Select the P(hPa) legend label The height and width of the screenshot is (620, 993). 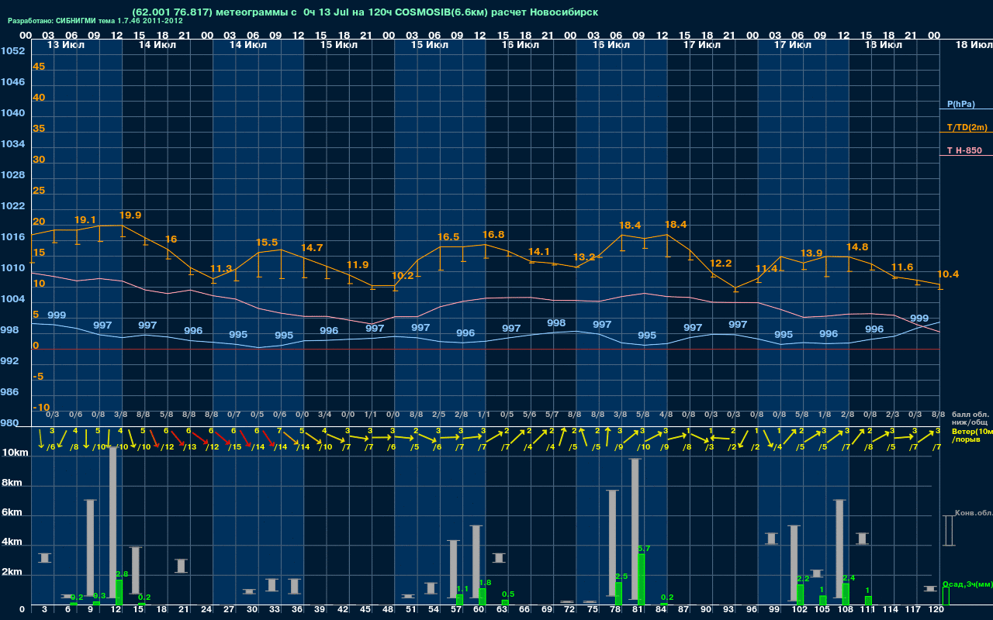click(x=960, y=104)
